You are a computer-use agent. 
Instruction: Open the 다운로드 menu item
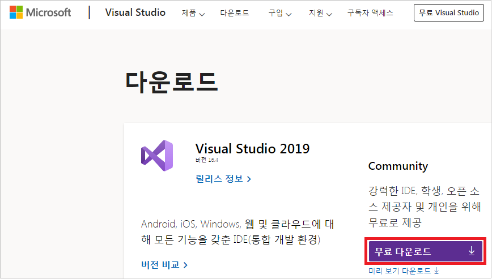tap(235, 13)
